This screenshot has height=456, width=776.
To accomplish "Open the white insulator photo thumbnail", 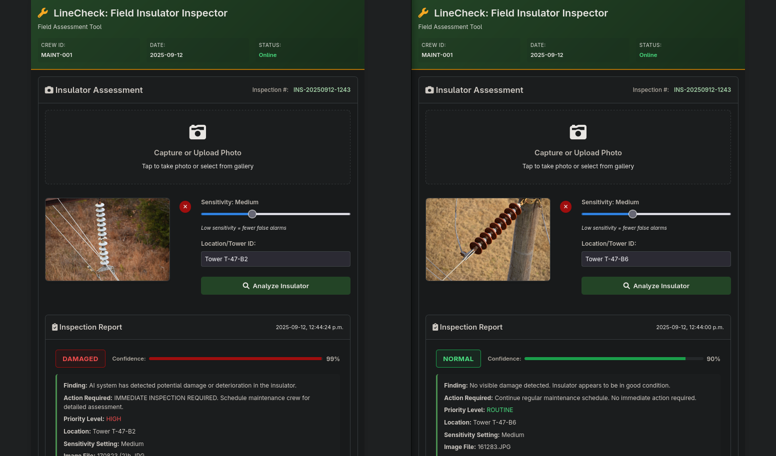I will (x=107, y=239).
